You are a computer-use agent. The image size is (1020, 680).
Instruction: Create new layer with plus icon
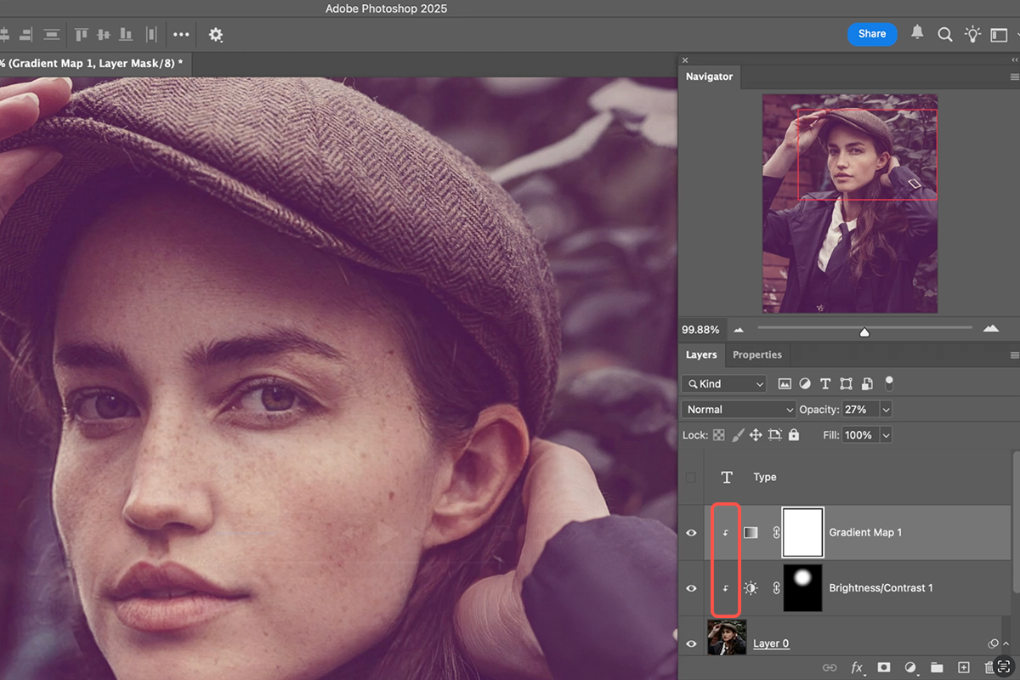click(x=963, y=667)
